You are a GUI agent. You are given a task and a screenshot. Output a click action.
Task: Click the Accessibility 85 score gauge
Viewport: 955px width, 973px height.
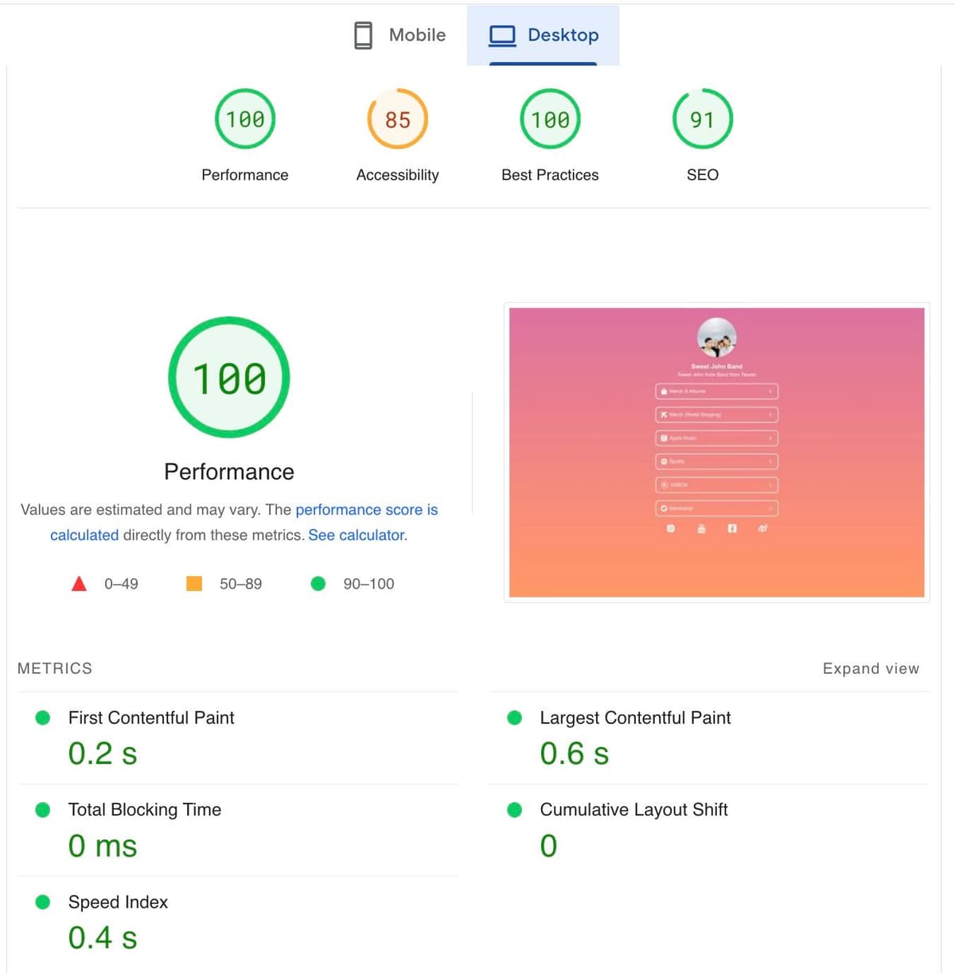click(x=397, y=119)
